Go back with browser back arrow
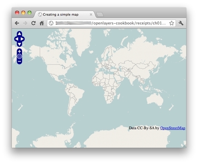 pyautogui.click(x=17, y=23)
